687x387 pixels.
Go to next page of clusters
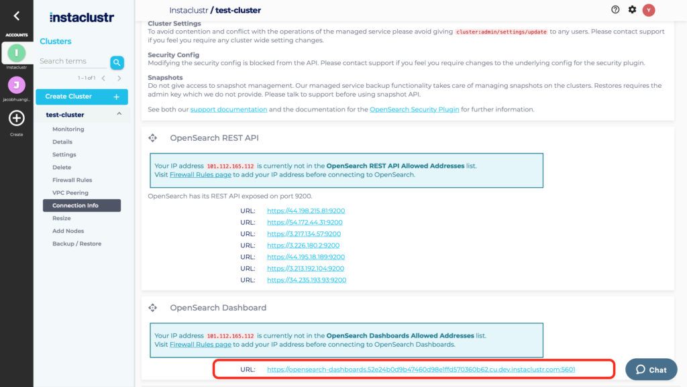(x=119, y=78)
